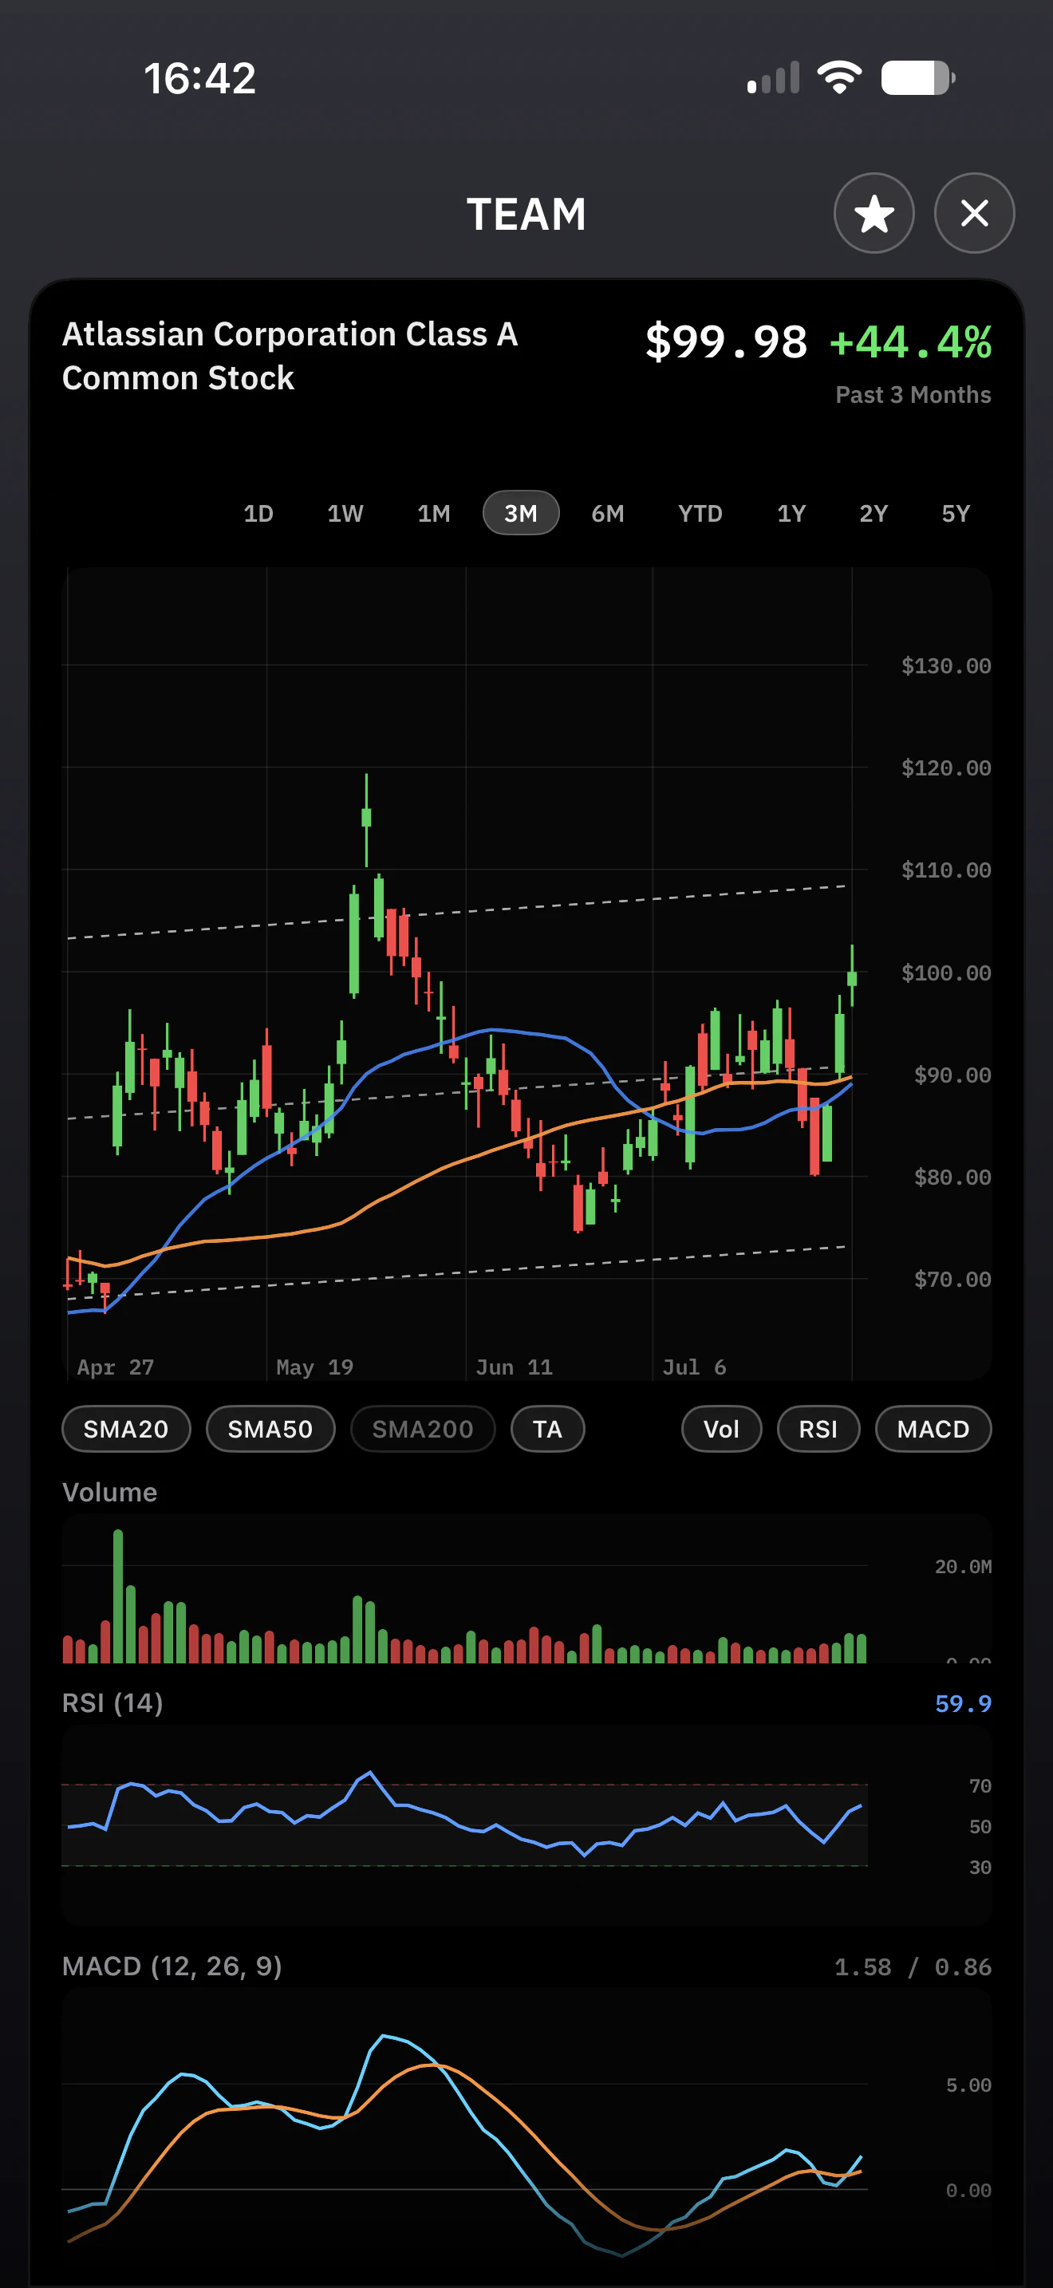Tap the Wi-Fi status icon
This screenshot has width=1053, height=2288.
click(x=840, y=77)
